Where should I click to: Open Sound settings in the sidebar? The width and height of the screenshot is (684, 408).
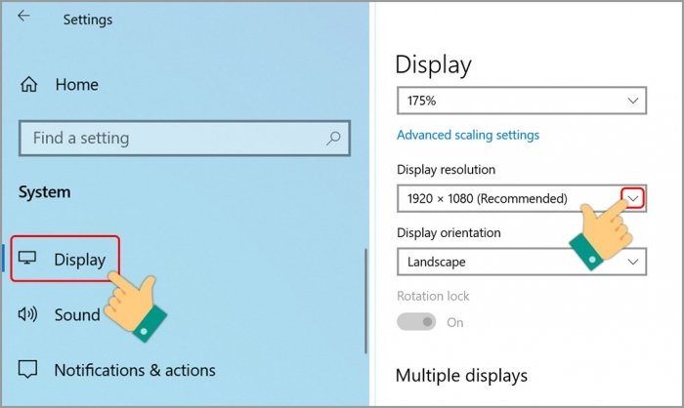pyautogui.click(x=77, y=314)
